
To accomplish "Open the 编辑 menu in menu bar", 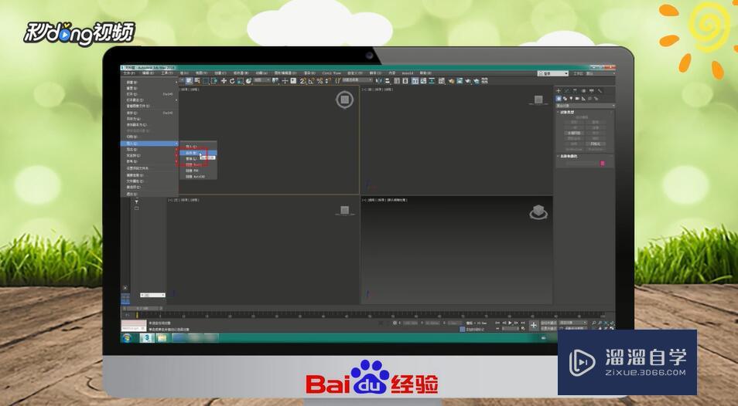I will (x=148, y=73).
